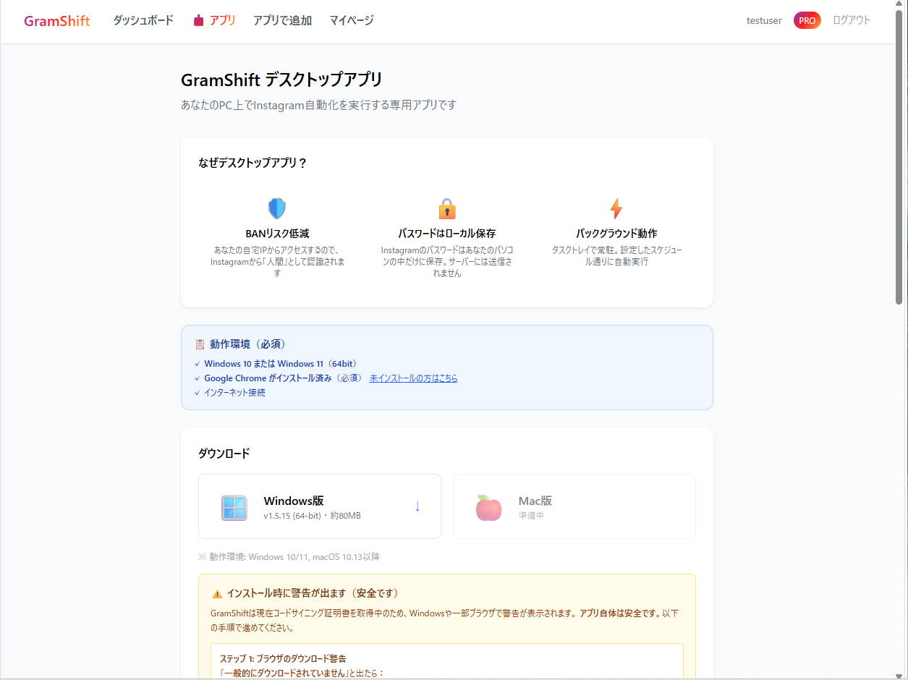The width and height of the screenshot is (908, 680).
Task: Click the GramShift logo
Action: click(x=57, y=21)
